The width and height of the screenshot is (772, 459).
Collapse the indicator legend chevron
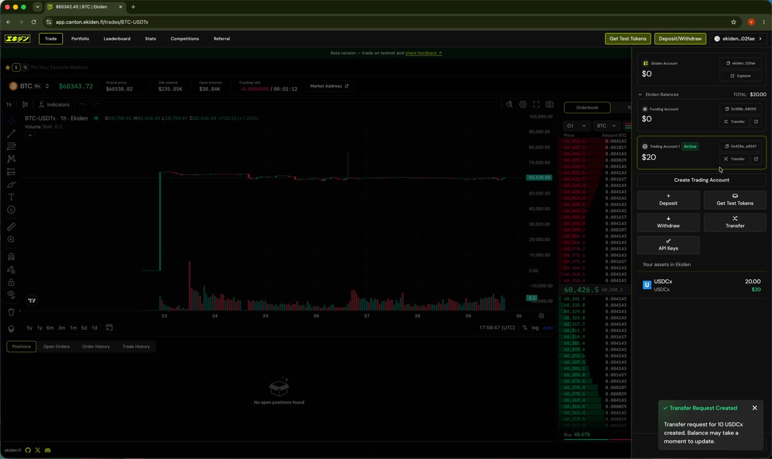30,135
